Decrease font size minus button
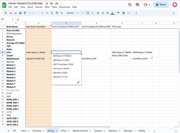 (x=83, y=13)
